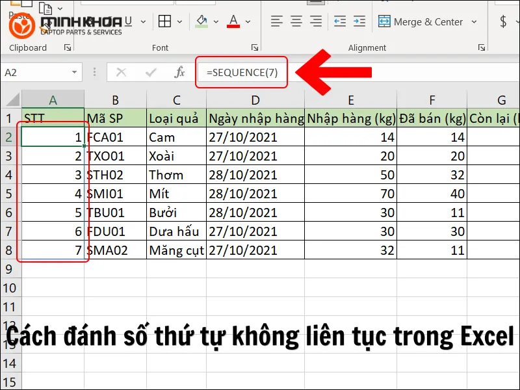Select cell containing TXO01

pos(116,156)
